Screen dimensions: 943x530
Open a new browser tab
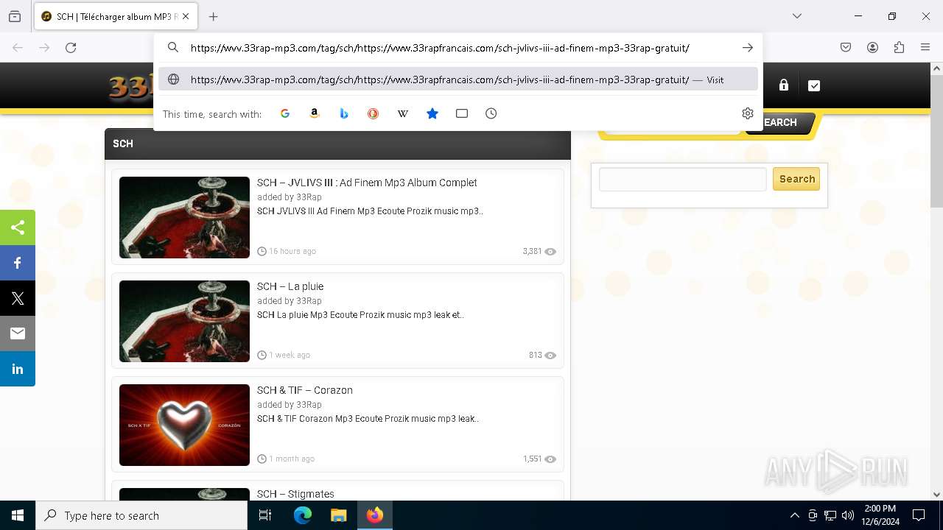tap(213, 16)
